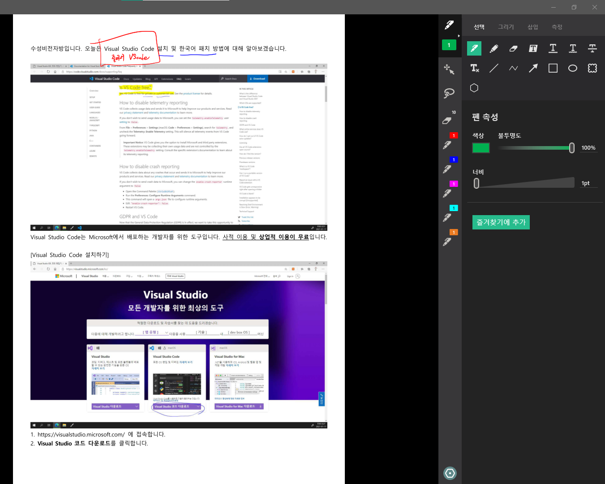Screen dimensions: 605x484
Task: Select the Arrow drawing tool
Action: click(533, 68)
